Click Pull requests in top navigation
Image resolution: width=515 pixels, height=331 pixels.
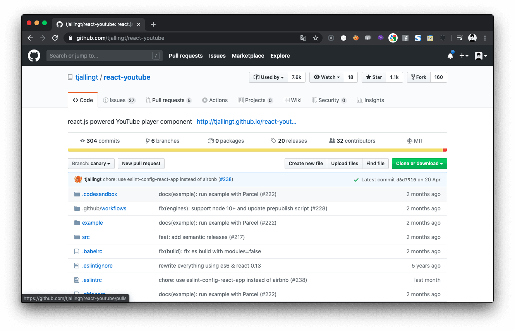[185, 56]
